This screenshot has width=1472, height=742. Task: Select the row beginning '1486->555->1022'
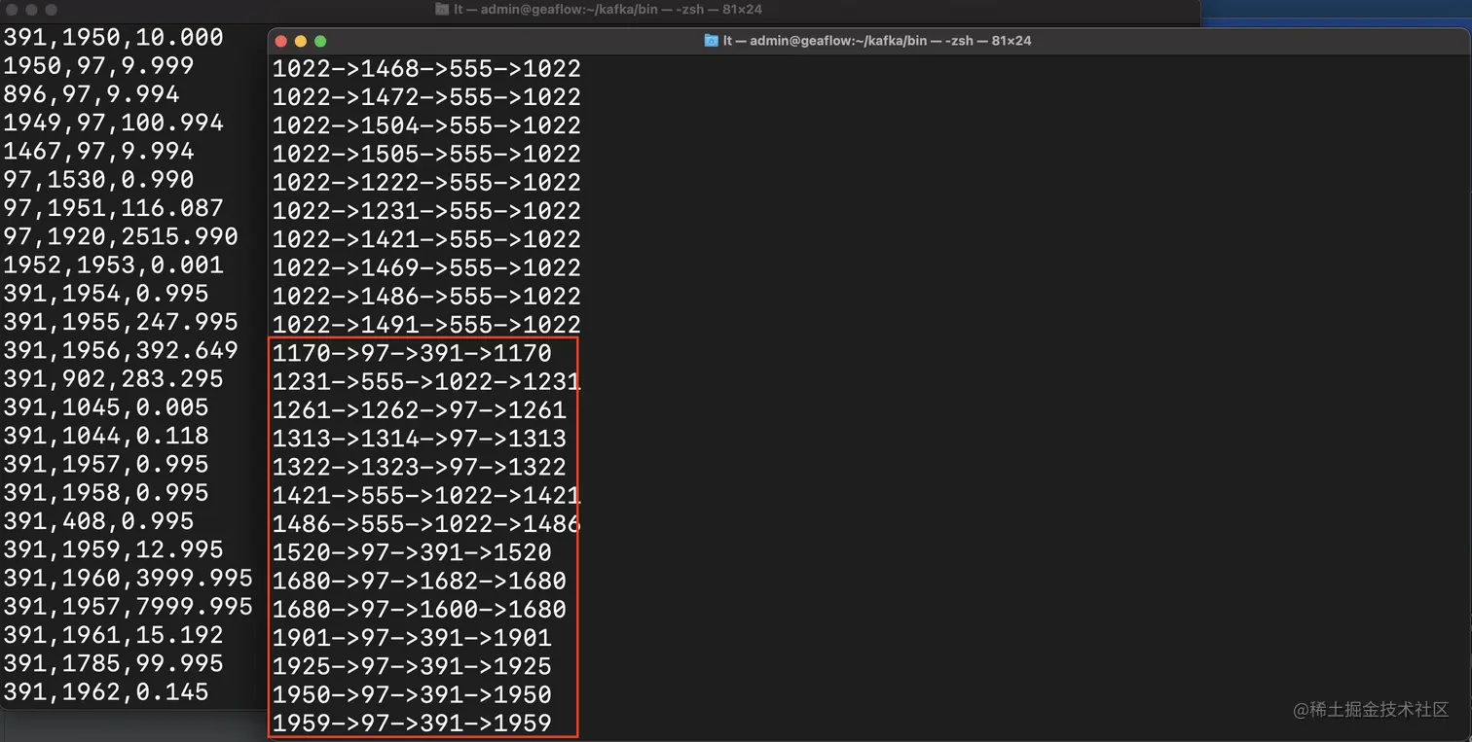tap(425, 524)
